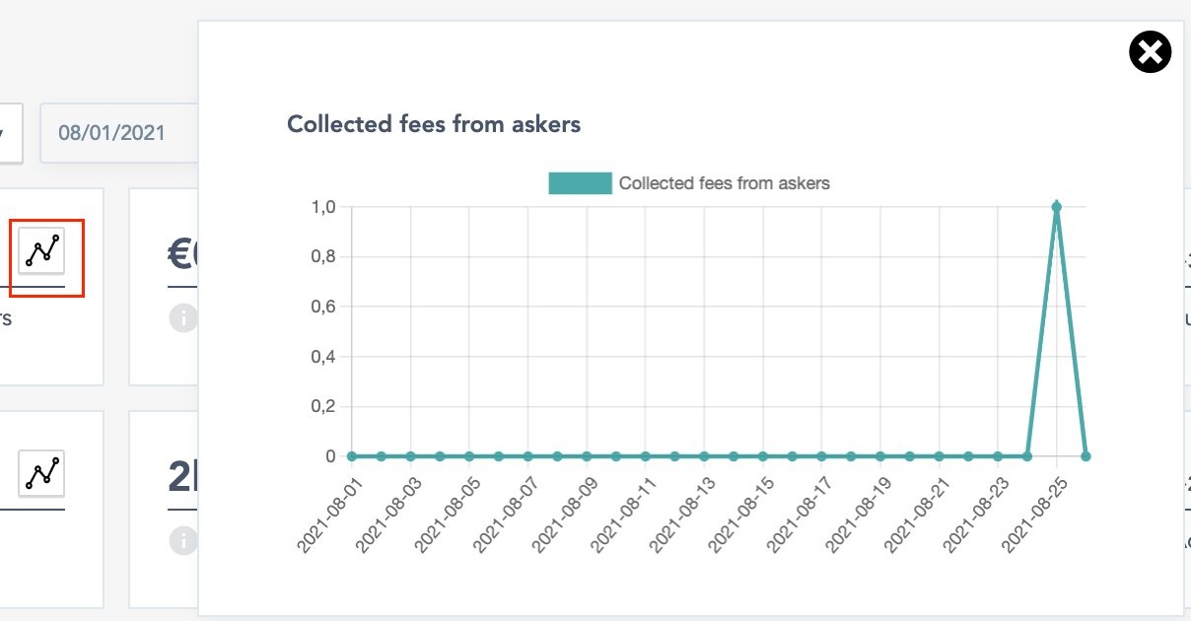Select the last data point after 2021-08-25
1191x621 pixels.
pyautogui.click(x=1086, y=456)
